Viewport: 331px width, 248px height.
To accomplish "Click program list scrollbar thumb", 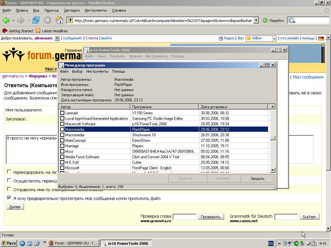I will (272, 138).
